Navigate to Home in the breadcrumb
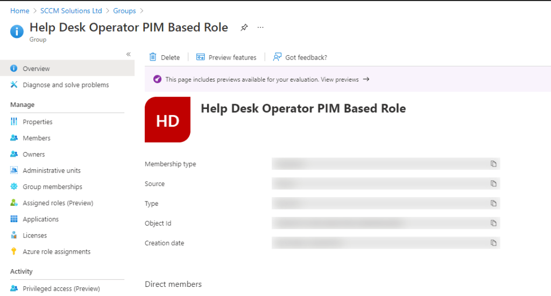Image resolution: width=551 pixels, height=296 pixels. pos(20,11)
